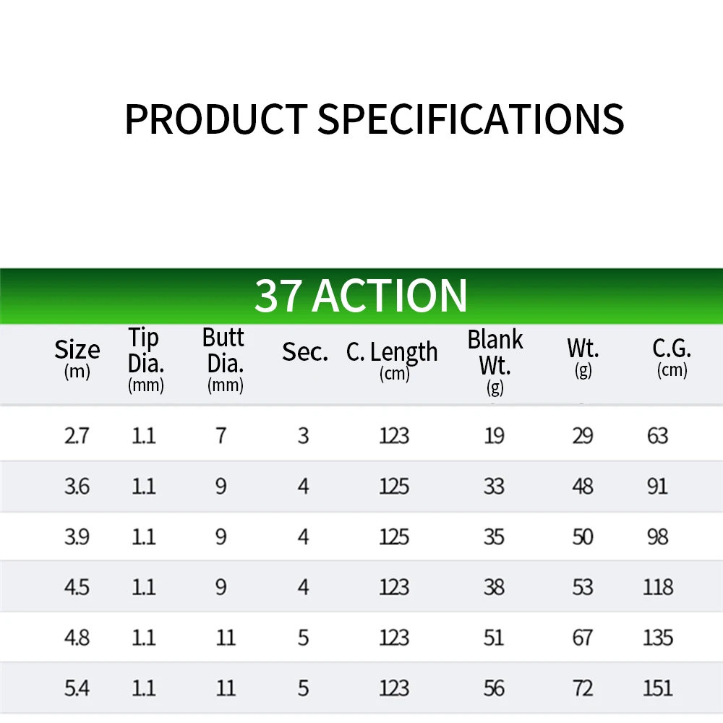Image resolution: width=723 pixels, height=723 pixels.
Task: Click the Wt. (g) column header
Action: point(583,357)
